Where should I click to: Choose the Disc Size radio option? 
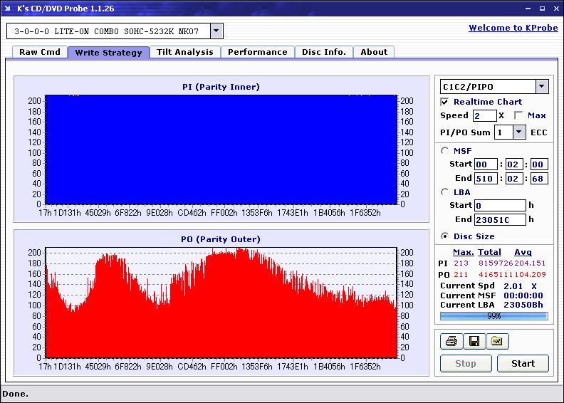pos(445,236)
